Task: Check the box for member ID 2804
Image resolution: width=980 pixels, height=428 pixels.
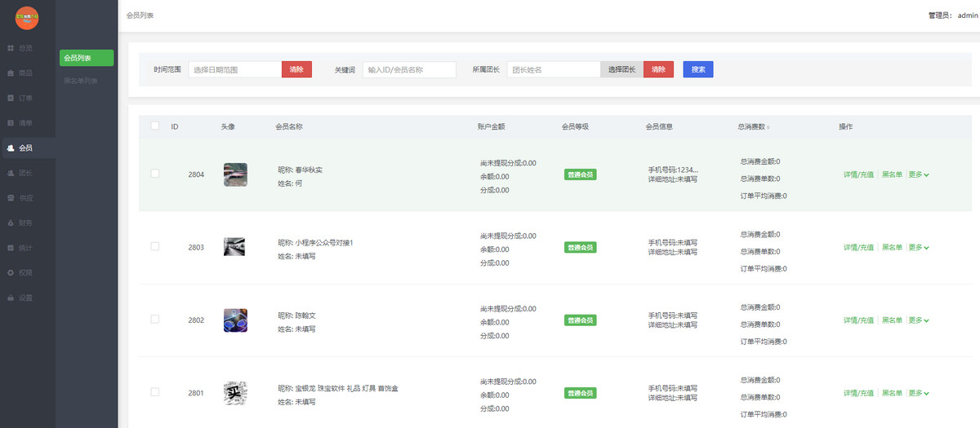Action: (x=155, y=174)
